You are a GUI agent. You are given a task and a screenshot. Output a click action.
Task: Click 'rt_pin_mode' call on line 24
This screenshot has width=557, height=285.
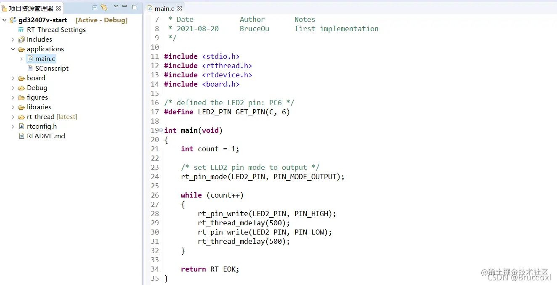click(204, 177)
